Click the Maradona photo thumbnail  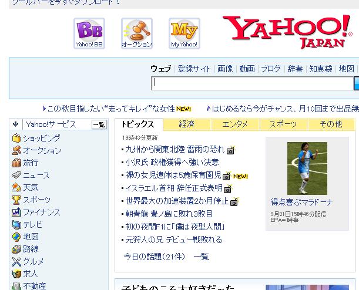307,168
